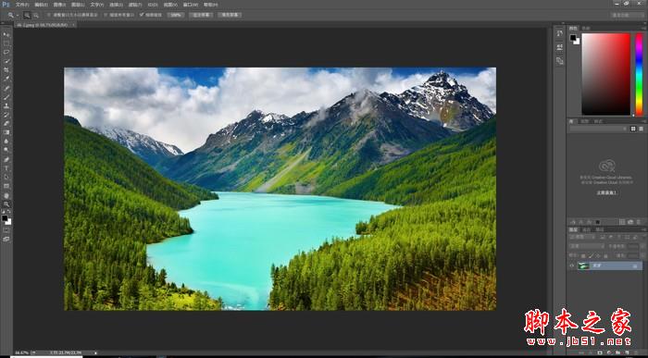
Task: Open the top collapsed dock panel icon
Action: 559,33
